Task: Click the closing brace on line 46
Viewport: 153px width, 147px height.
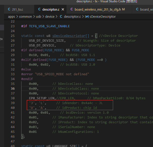Action: coord(22,137)
